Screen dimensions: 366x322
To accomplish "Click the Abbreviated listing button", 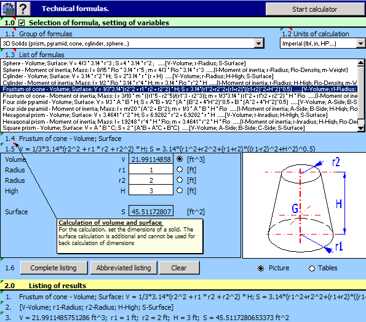I will coord(124,268).
